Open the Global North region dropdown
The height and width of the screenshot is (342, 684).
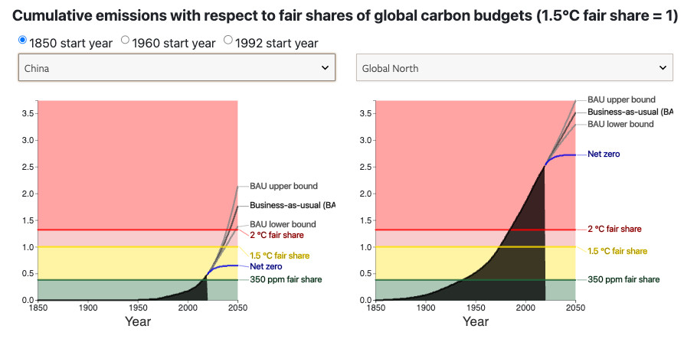tap(514, 67)
